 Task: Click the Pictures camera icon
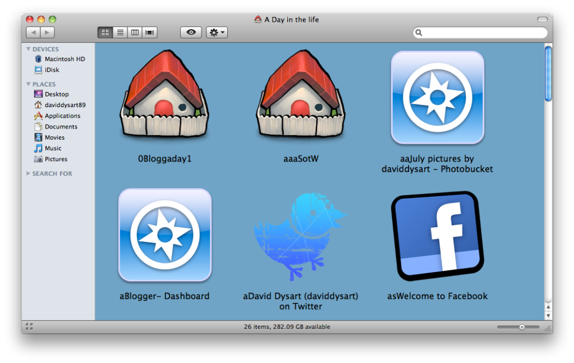point(38,159)
